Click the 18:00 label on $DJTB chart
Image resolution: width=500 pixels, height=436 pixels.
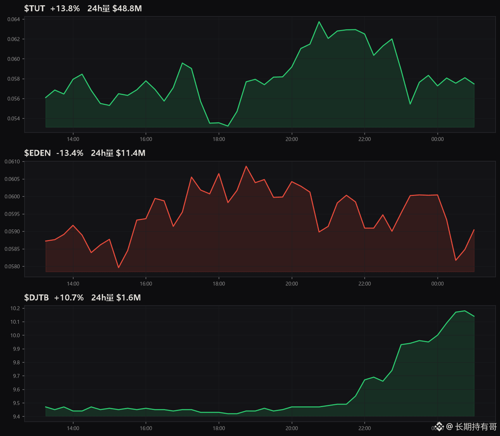(x=219, y=428)
